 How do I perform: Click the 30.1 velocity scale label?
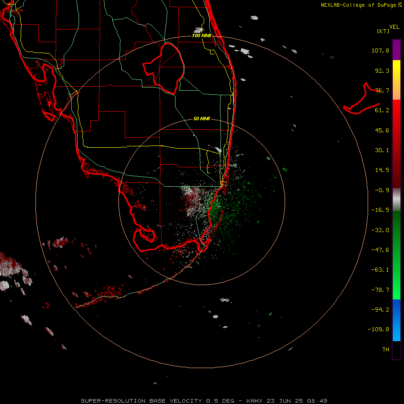382,150
